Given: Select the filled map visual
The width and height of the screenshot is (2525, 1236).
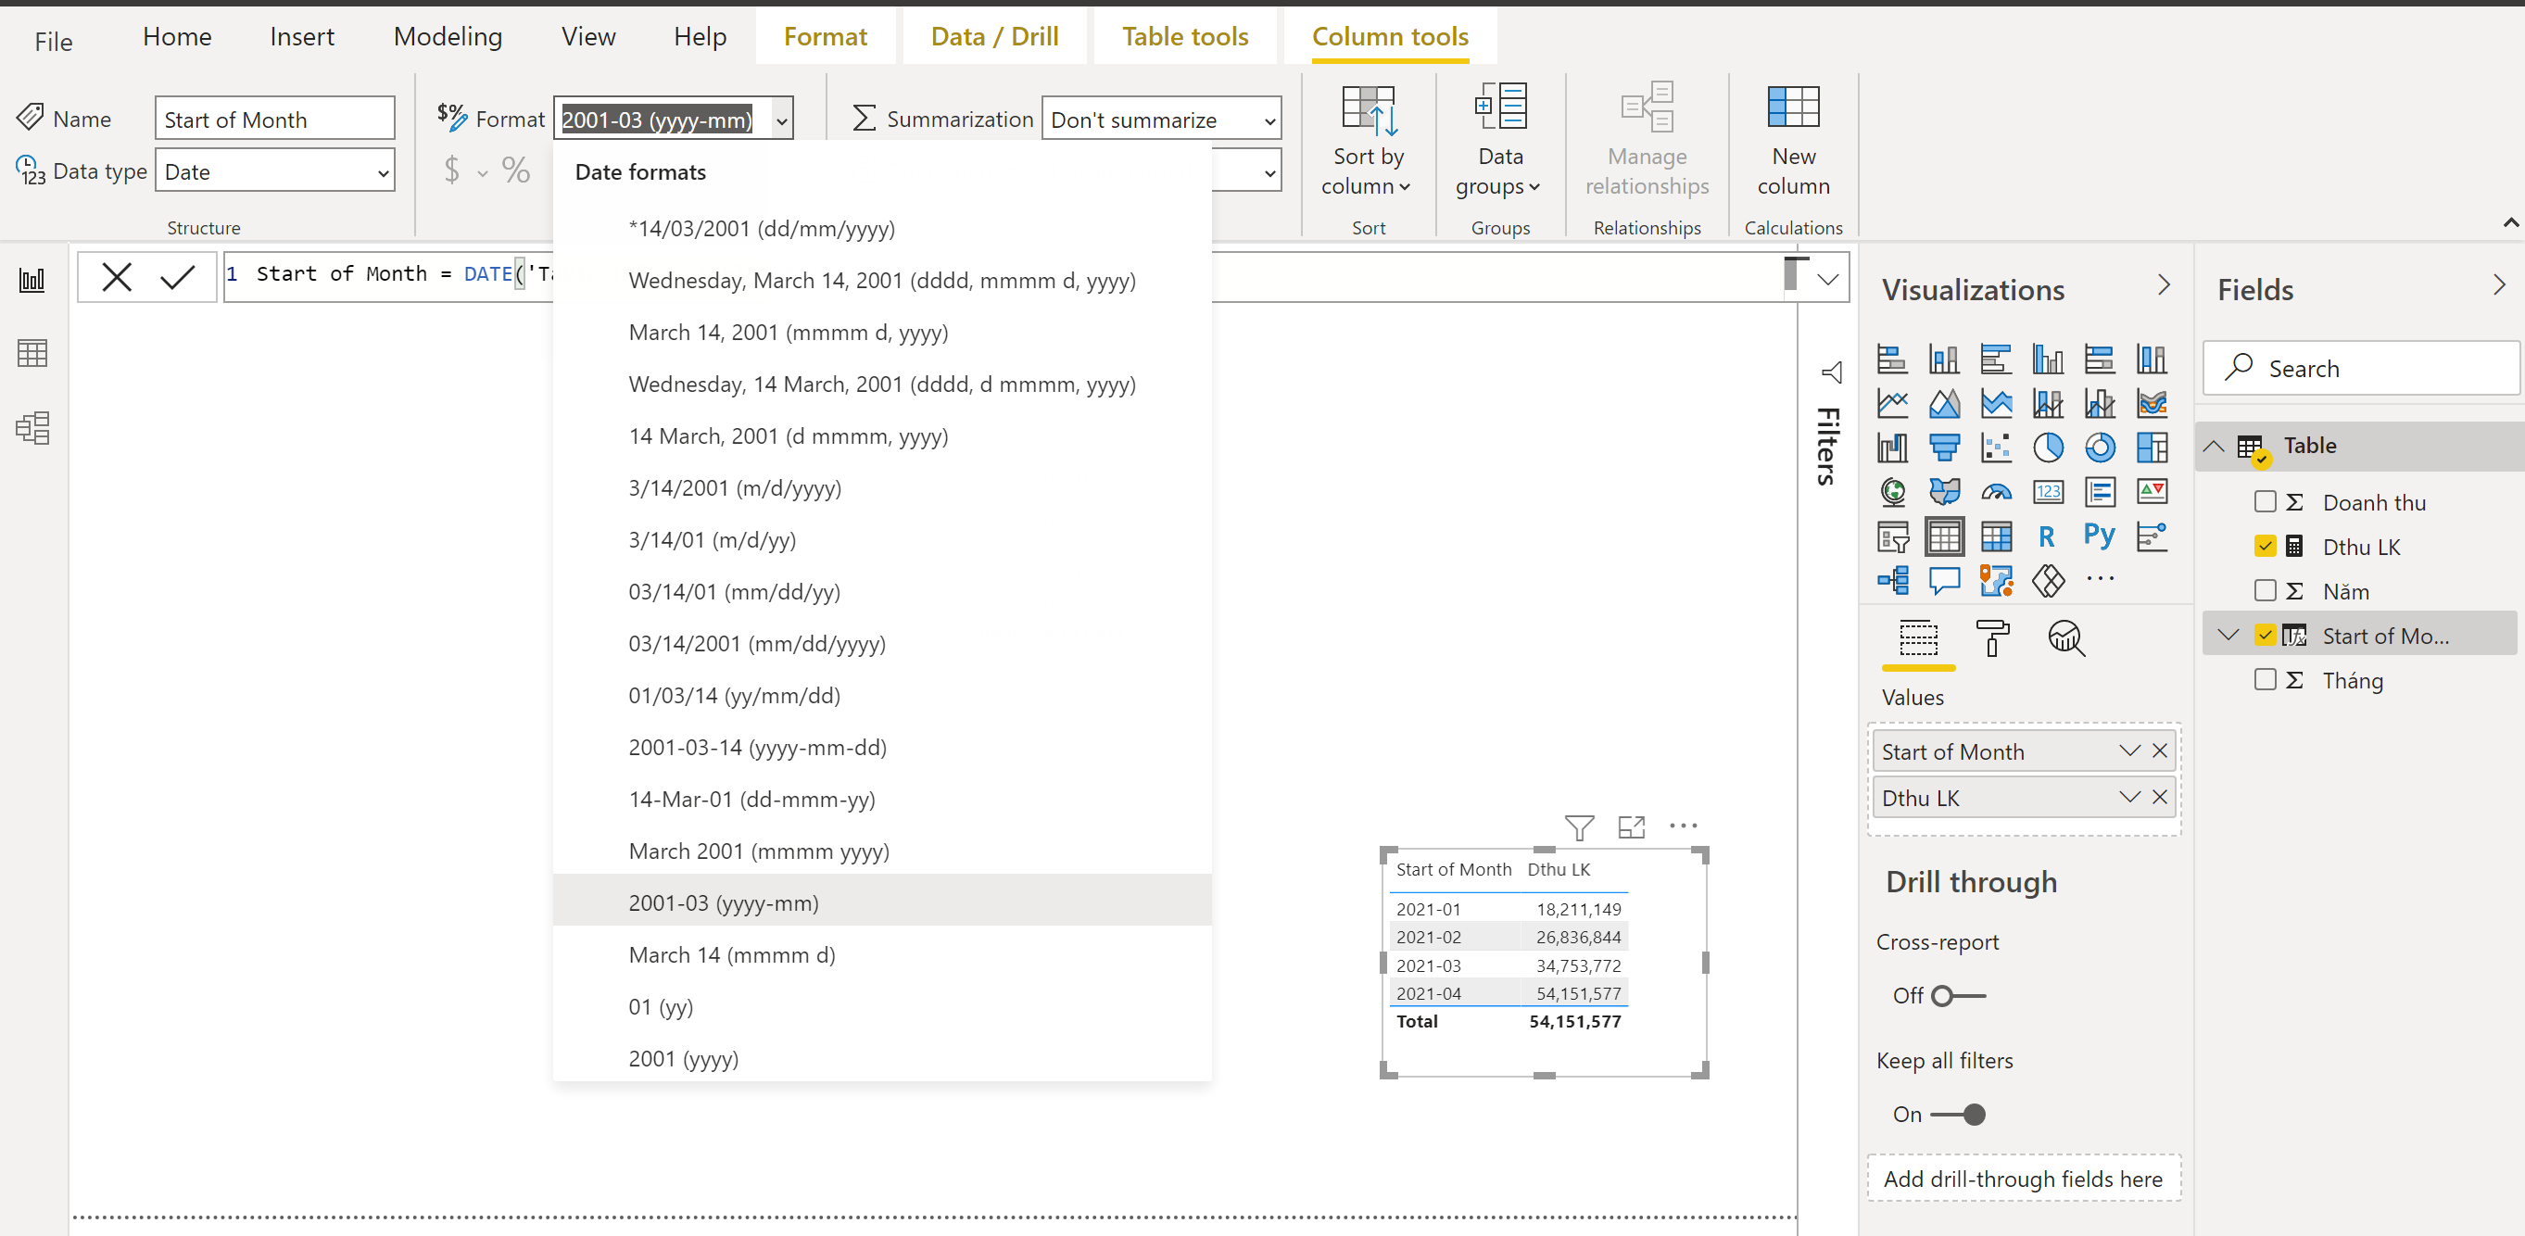Looking at the screenshot, I should [1944, 492].
